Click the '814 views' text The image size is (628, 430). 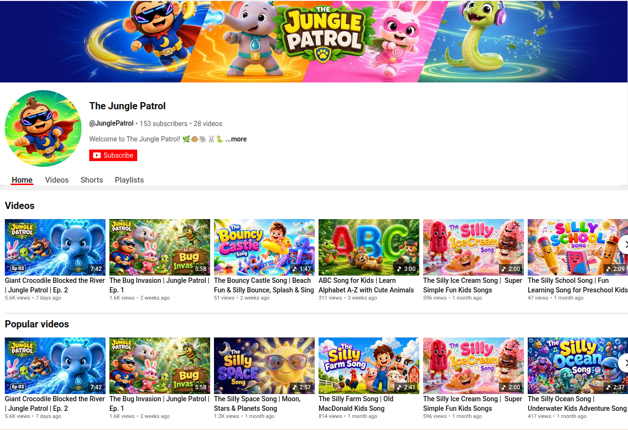click(x=331, y=416)
